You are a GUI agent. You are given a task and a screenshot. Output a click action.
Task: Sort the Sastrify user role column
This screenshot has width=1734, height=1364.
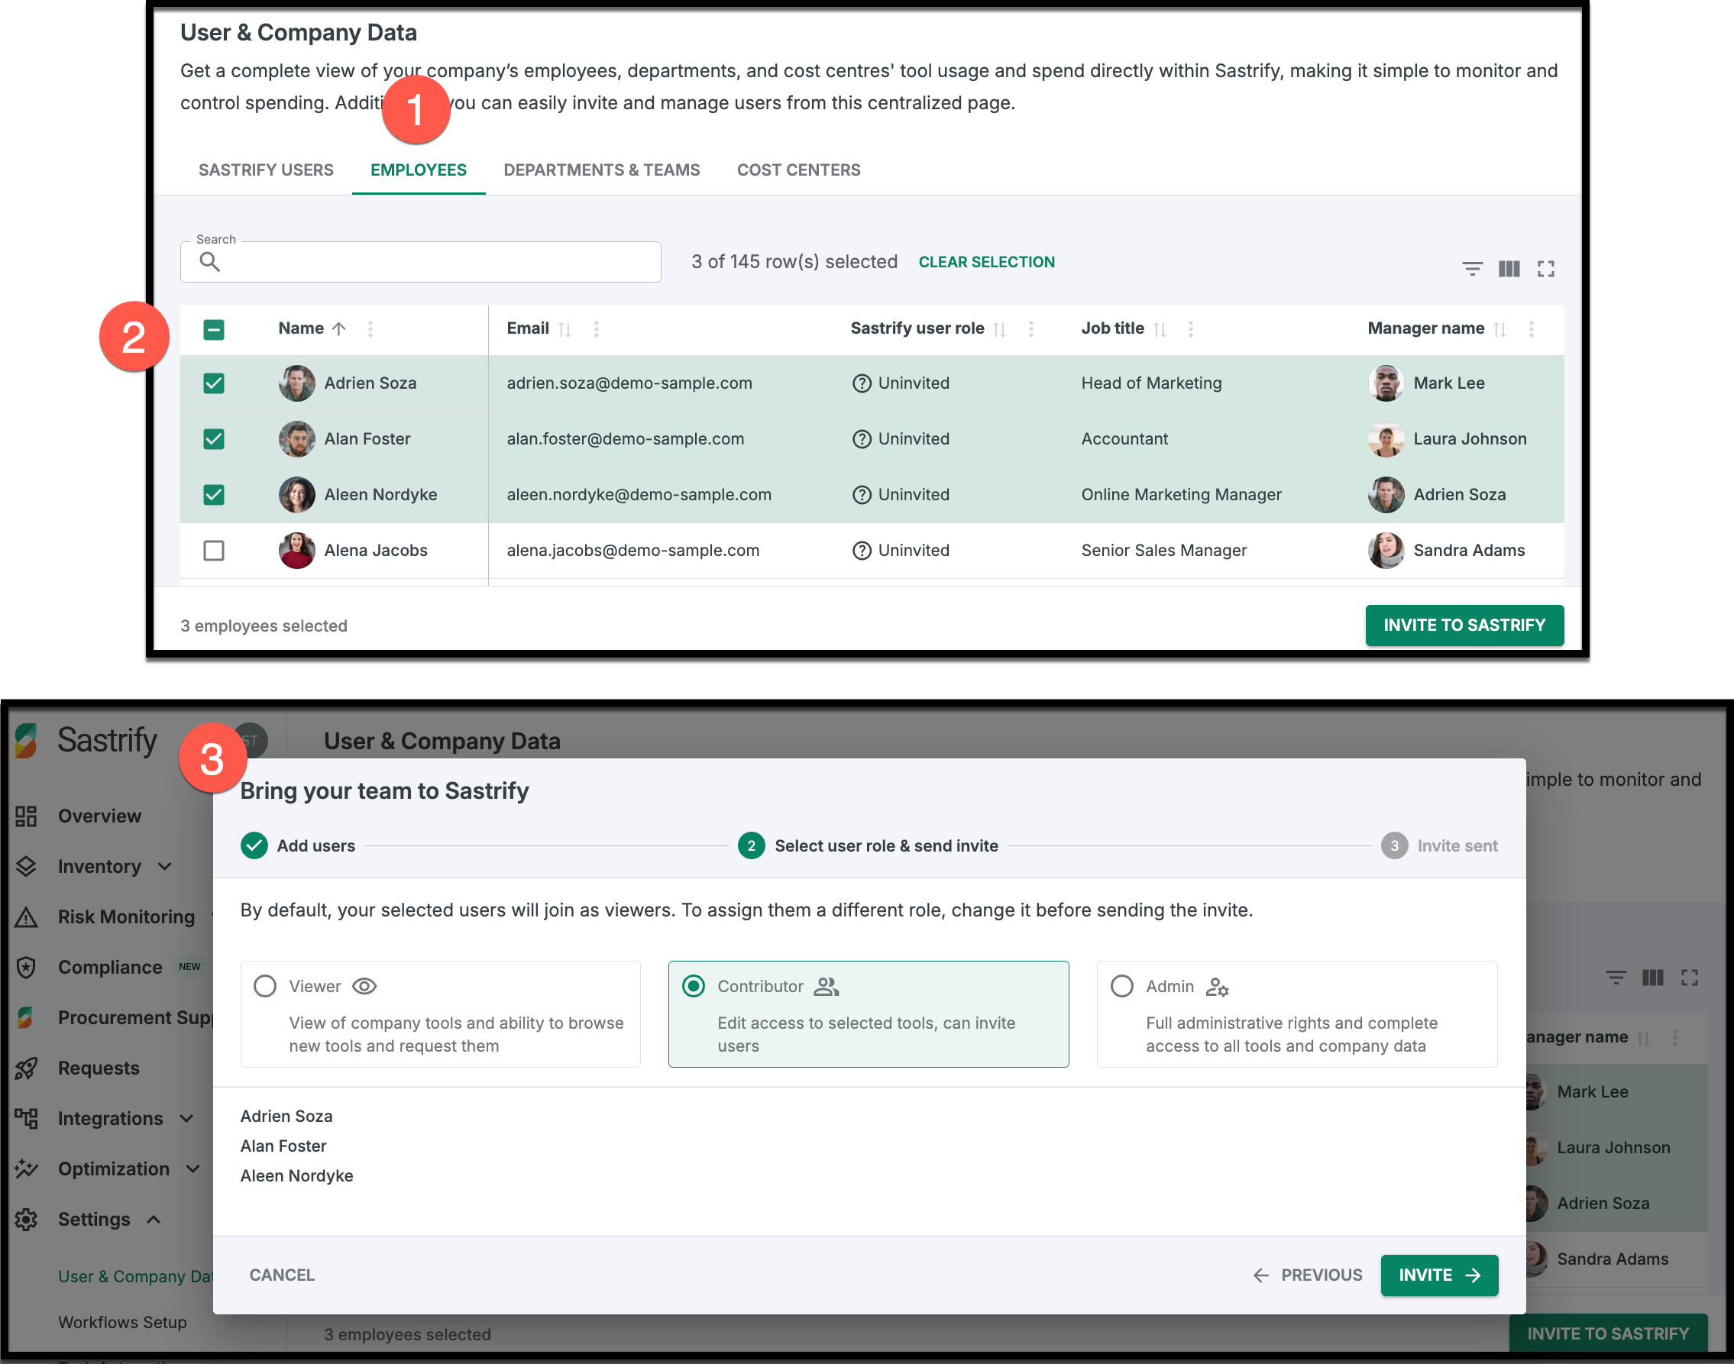pos(999,329)
